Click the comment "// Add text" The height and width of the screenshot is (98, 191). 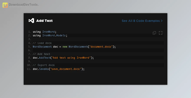(x=42, y=54)
